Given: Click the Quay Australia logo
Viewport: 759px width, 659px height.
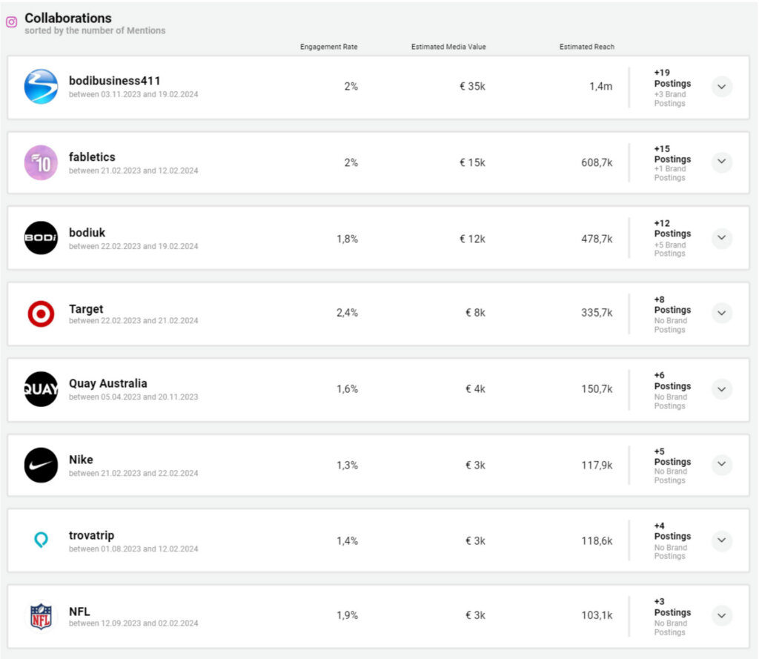Looking at the screenshot, I should [x=41, y=389].
